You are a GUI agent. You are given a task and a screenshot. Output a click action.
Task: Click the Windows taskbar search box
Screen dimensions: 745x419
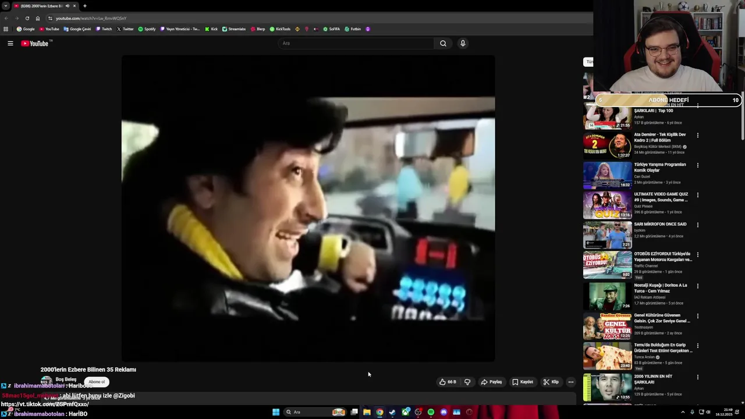pos(314,412)
